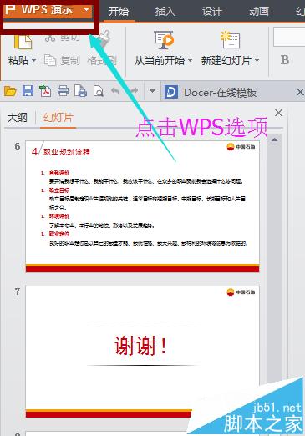
Task: Open print preview magnifier icon
Action: 99,91
